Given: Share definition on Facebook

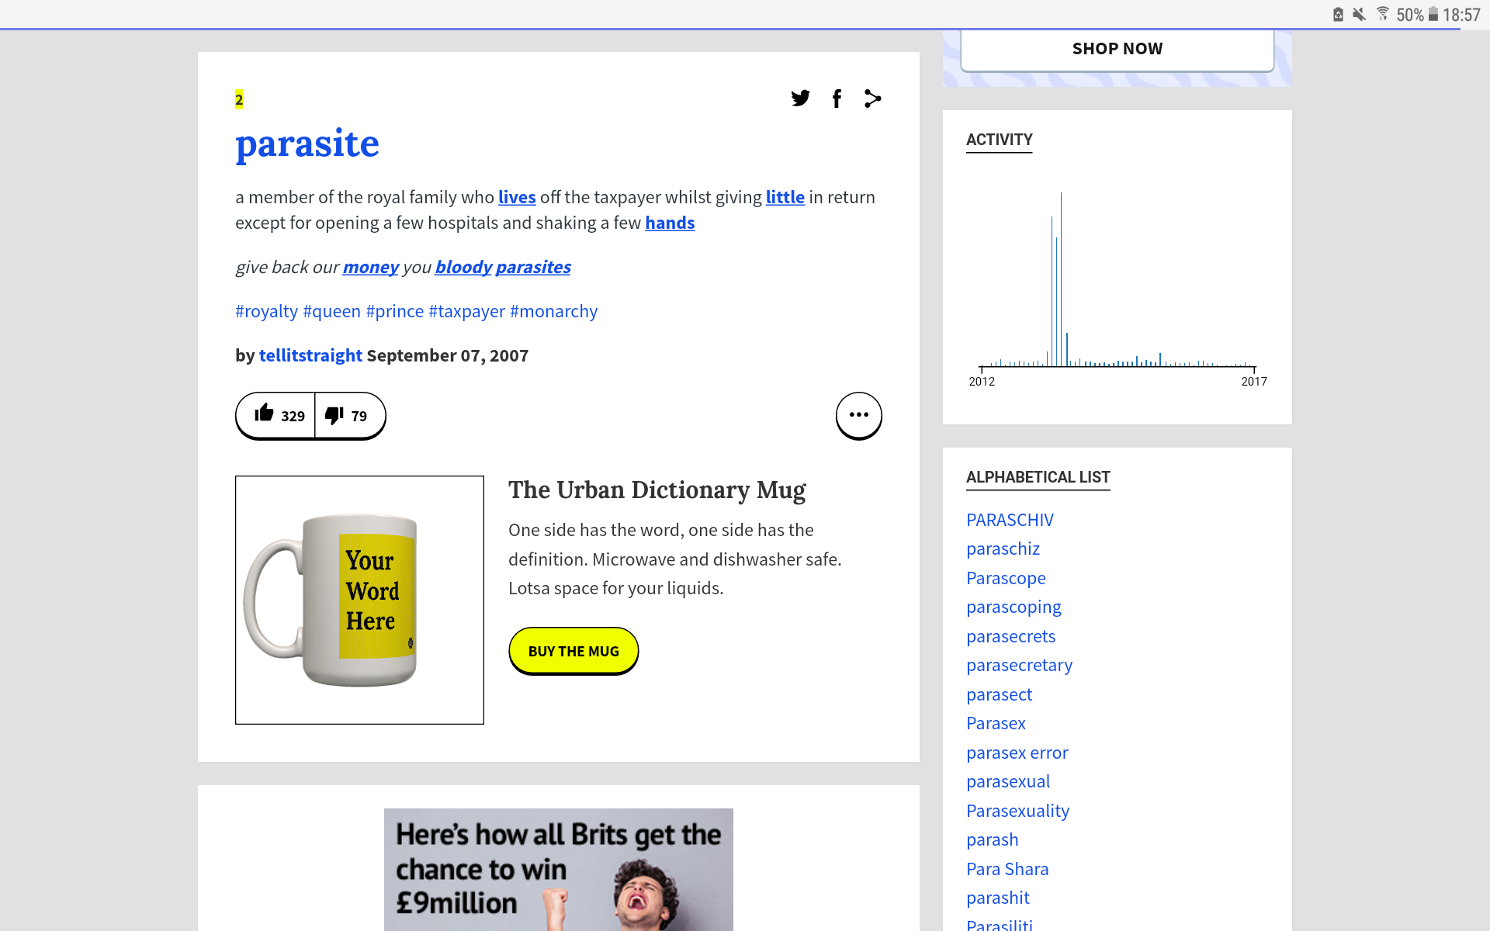Looking at the screenshot, I should [837, 99].
